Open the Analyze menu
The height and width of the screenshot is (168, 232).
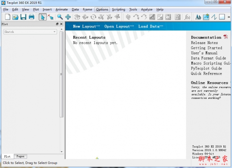pos(147,9)
